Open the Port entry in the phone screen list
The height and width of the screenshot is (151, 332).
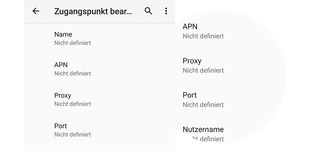pos(60,126)
